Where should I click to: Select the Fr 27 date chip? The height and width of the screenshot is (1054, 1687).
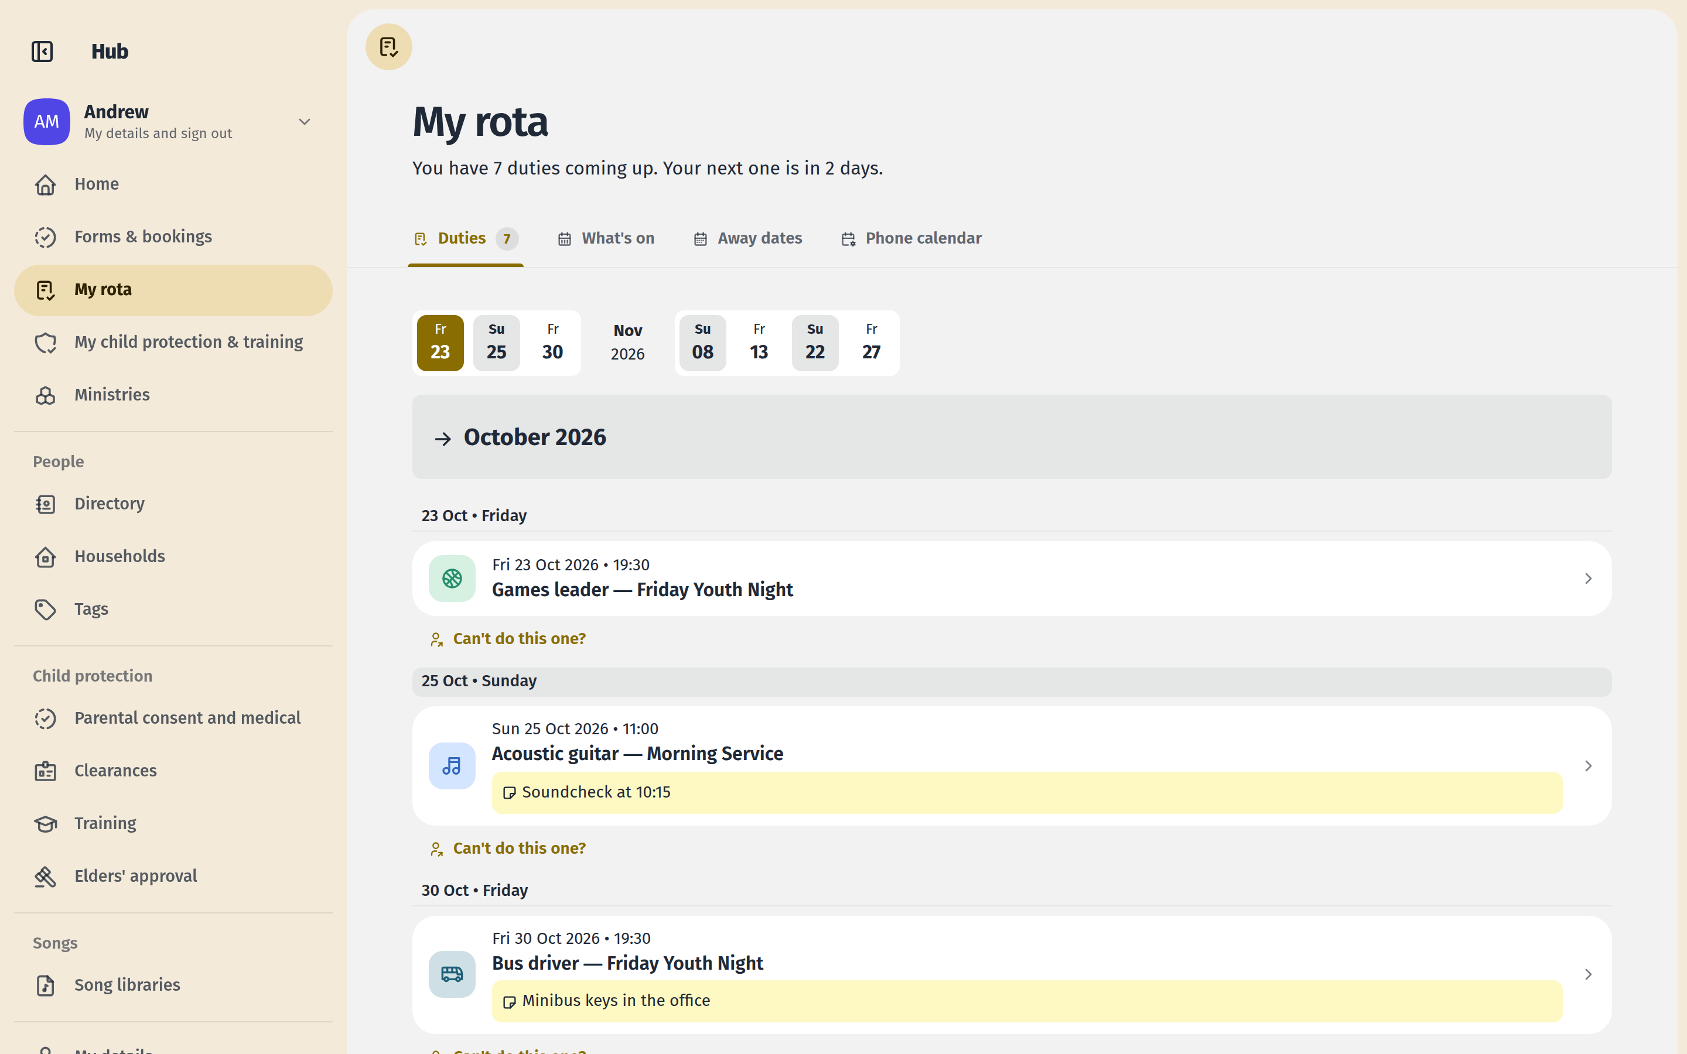tap(872, 343)
